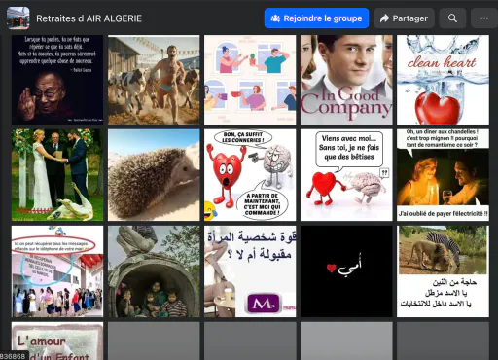The image size is (498, 360).
Task: Open the black image with red heart
Action: pyautogui.click(x=346, y=271)
